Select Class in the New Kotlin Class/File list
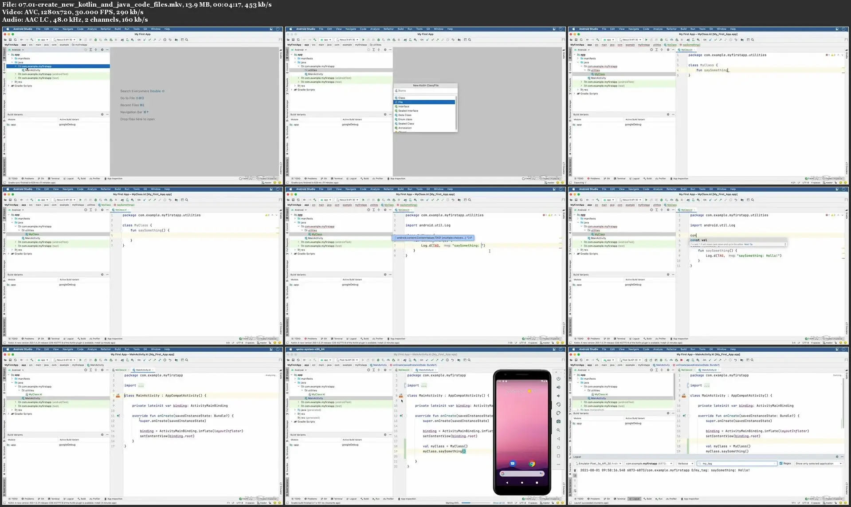 coord(424,98)
